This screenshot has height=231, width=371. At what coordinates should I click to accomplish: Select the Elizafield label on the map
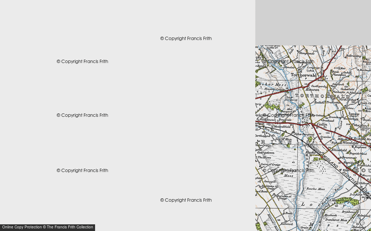pos(339,150)
